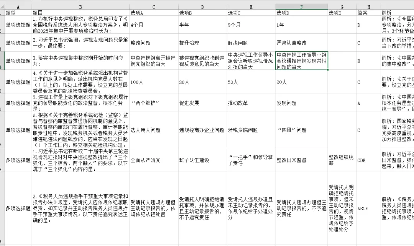Click the header cell '选项C'
The image size is (414, 246).
(x=251, y=13)
